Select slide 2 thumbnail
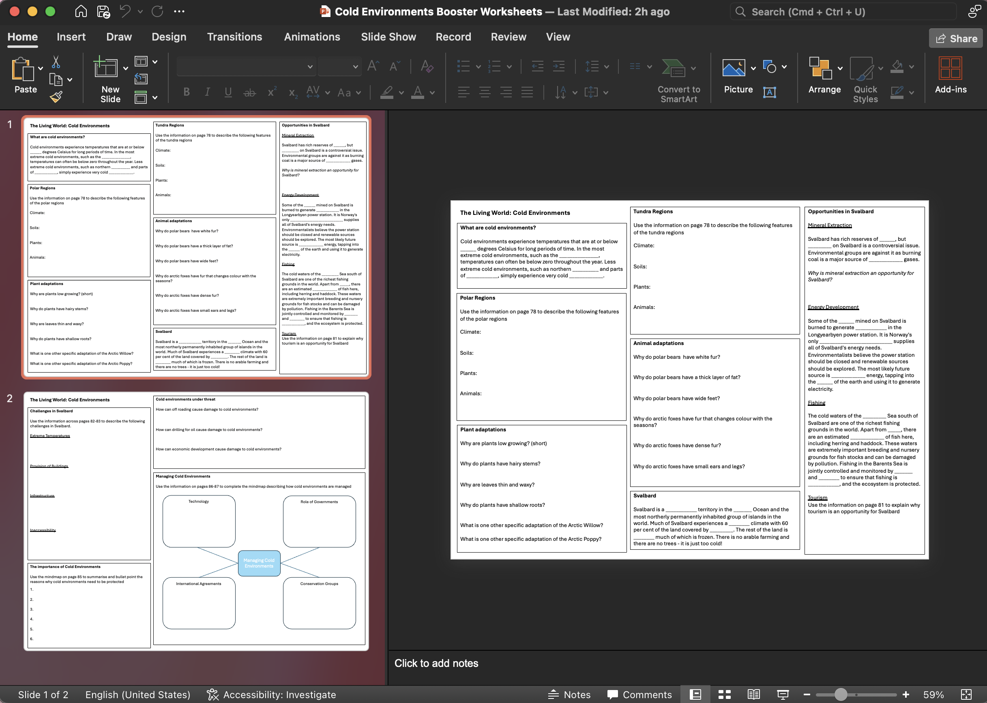The width and height of the screenshot is (987, 703). 196,521
